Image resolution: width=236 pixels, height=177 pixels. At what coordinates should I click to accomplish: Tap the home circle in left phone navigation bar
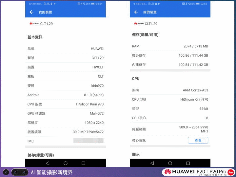(66, 163)
